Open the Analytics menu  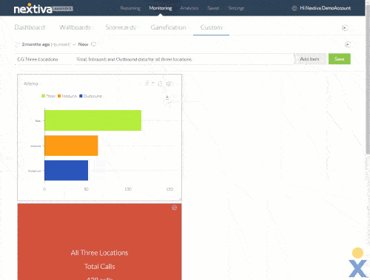pos(189,8)
